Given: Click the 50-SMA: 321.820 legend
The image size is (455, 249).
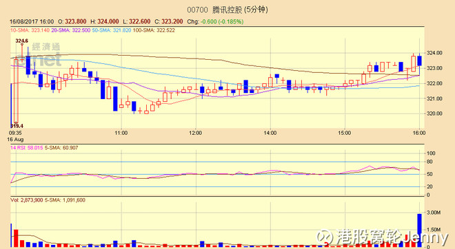Looking at the screenshot, I should (x=112, y=30).
